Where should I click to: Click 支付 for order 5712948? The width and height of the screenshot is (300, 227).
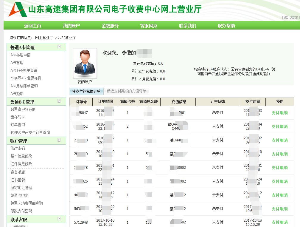(275, 223)
